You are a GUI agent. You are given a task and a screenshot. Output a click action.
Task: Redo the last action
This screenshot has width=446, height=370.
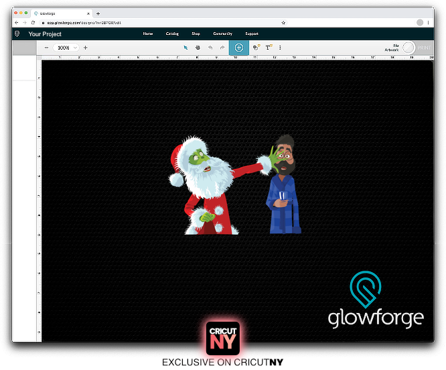coord(222,48)
